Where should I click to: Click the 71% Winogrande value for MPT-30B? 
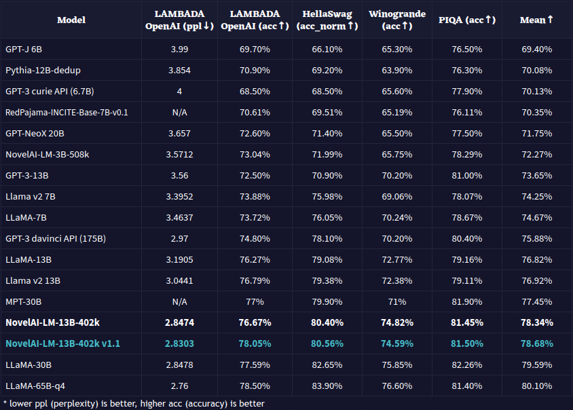[x=397, y=302]
